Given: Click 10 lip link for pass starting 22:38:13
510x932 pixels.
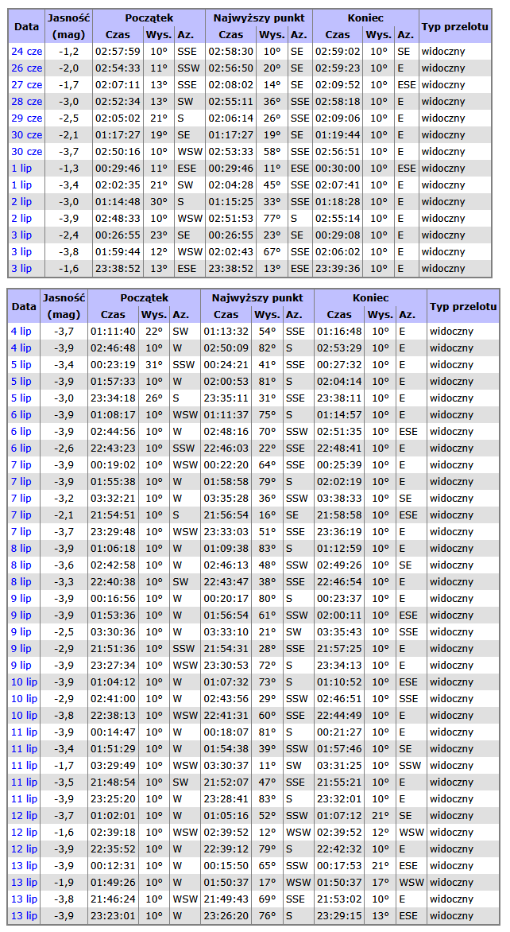Looking at the screenshot, I should tap(24, 714).
